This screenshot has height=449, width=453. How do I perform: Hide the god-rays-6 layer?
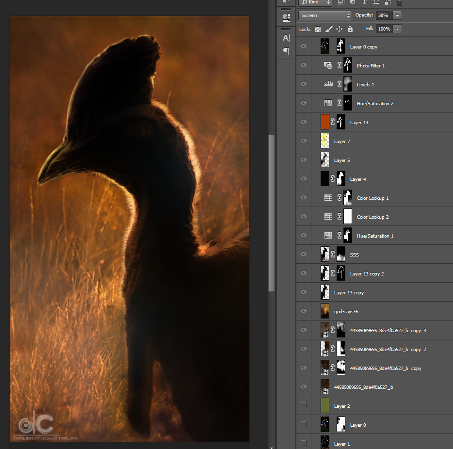[304, 311]
